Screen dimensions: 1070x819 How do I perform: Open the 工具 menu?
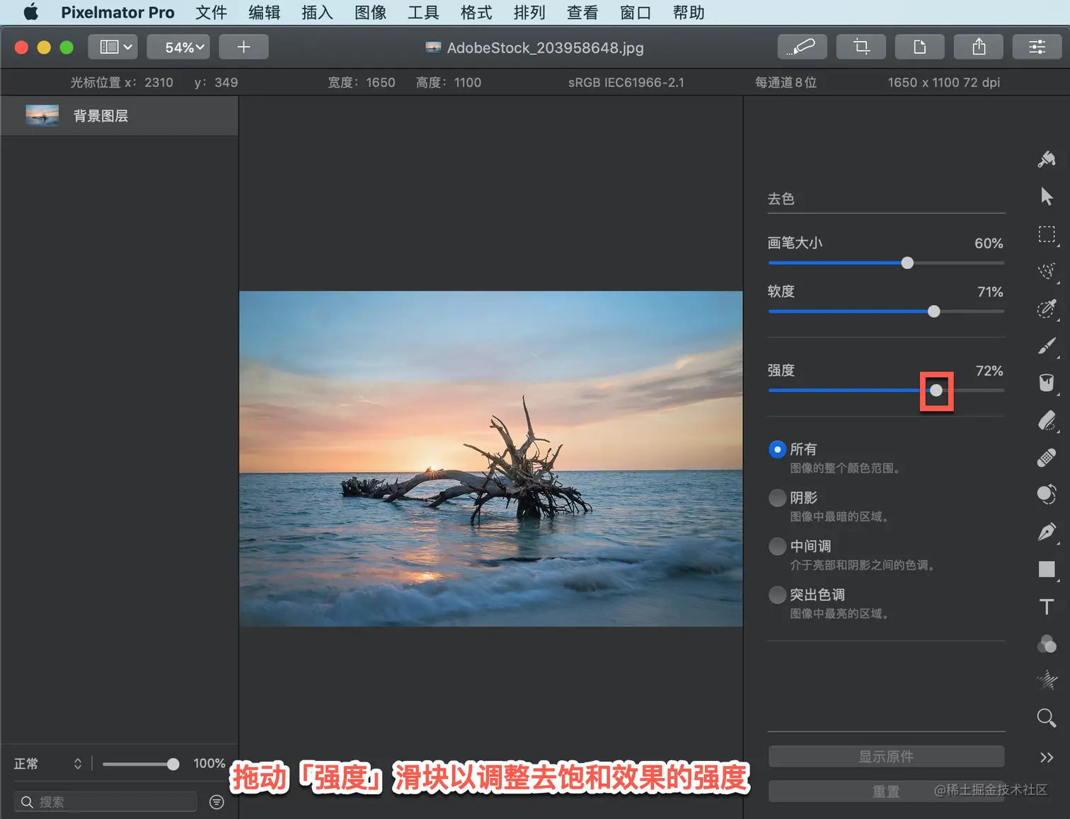(423, 12)
